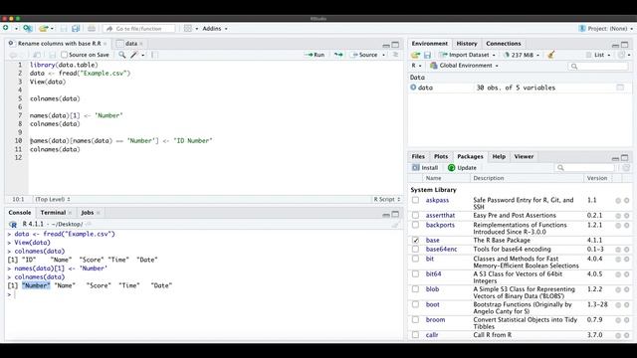Click the Source button
The width and height of the screenshot is (637, 358).
point(364,55)
